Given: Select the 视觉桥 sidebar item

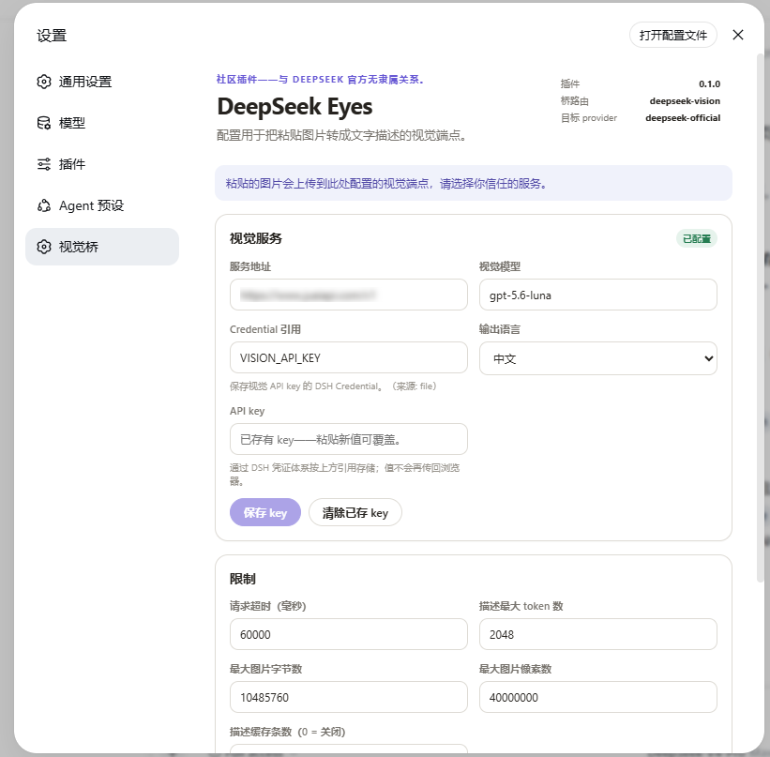Looking at the screenshot, I should pos(102,247).
